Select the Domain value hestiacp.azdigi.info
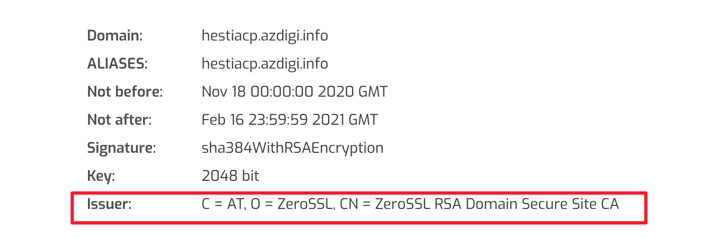The width and height of the screenshot is (728, 237). coord(265,36)
